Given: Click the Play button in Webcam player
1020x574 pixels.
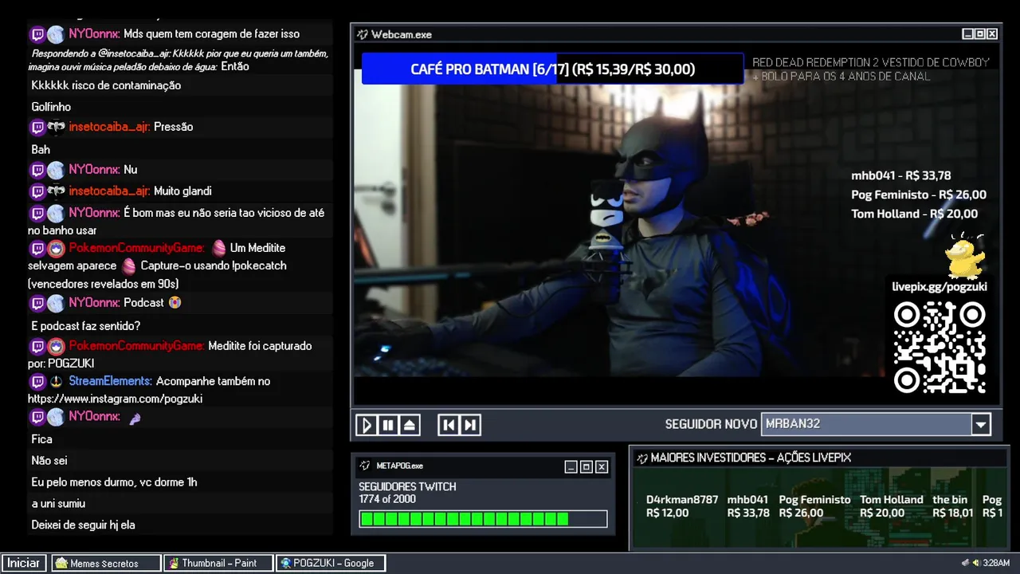Looking at the screenshot, I should pyautogui.click(x=366, y=425).
